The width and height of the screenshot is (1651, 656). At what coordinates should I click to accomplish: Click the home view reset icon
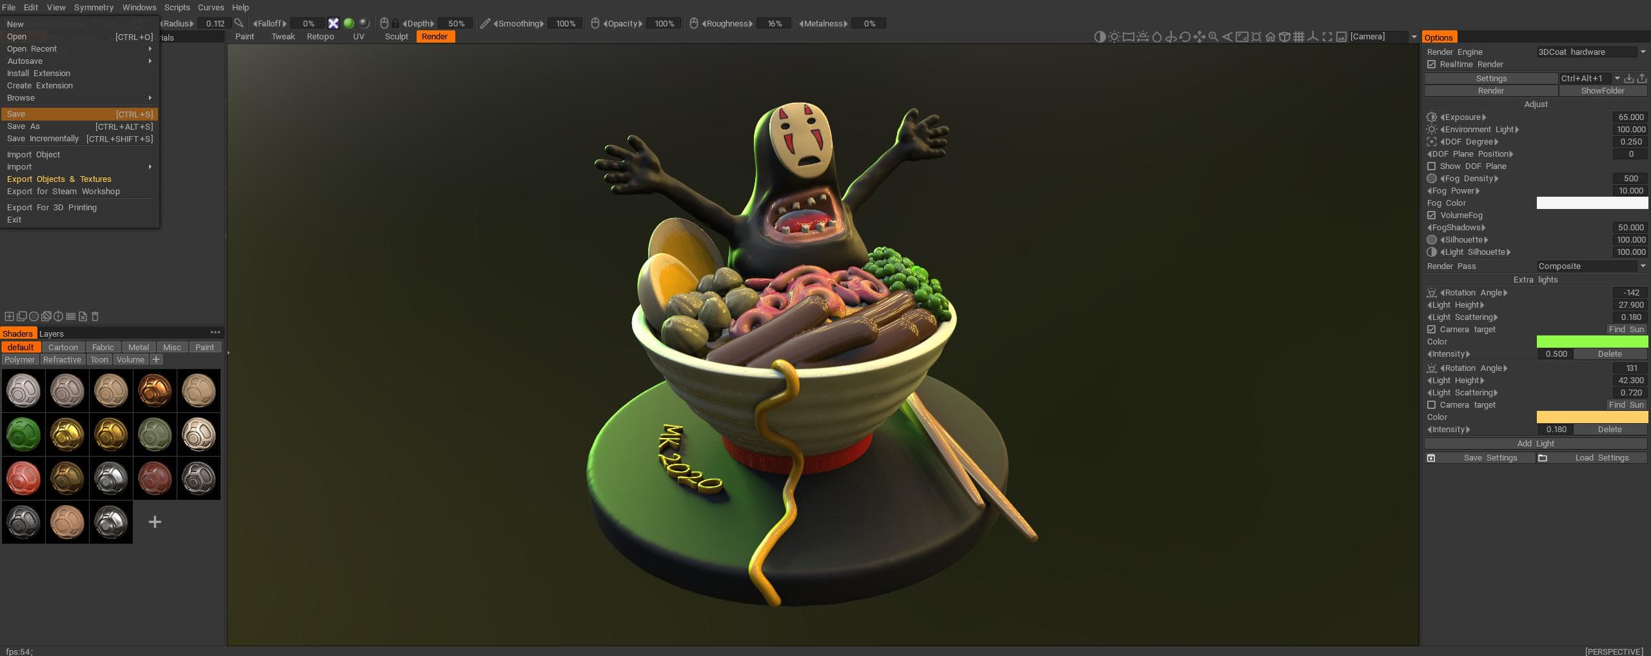[x=1270, y=37]
